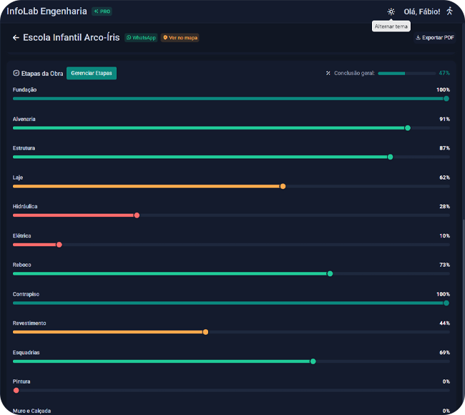465x415 pixels.
Task: Click InfoLab Engenharia title
Action: point(46,11)
